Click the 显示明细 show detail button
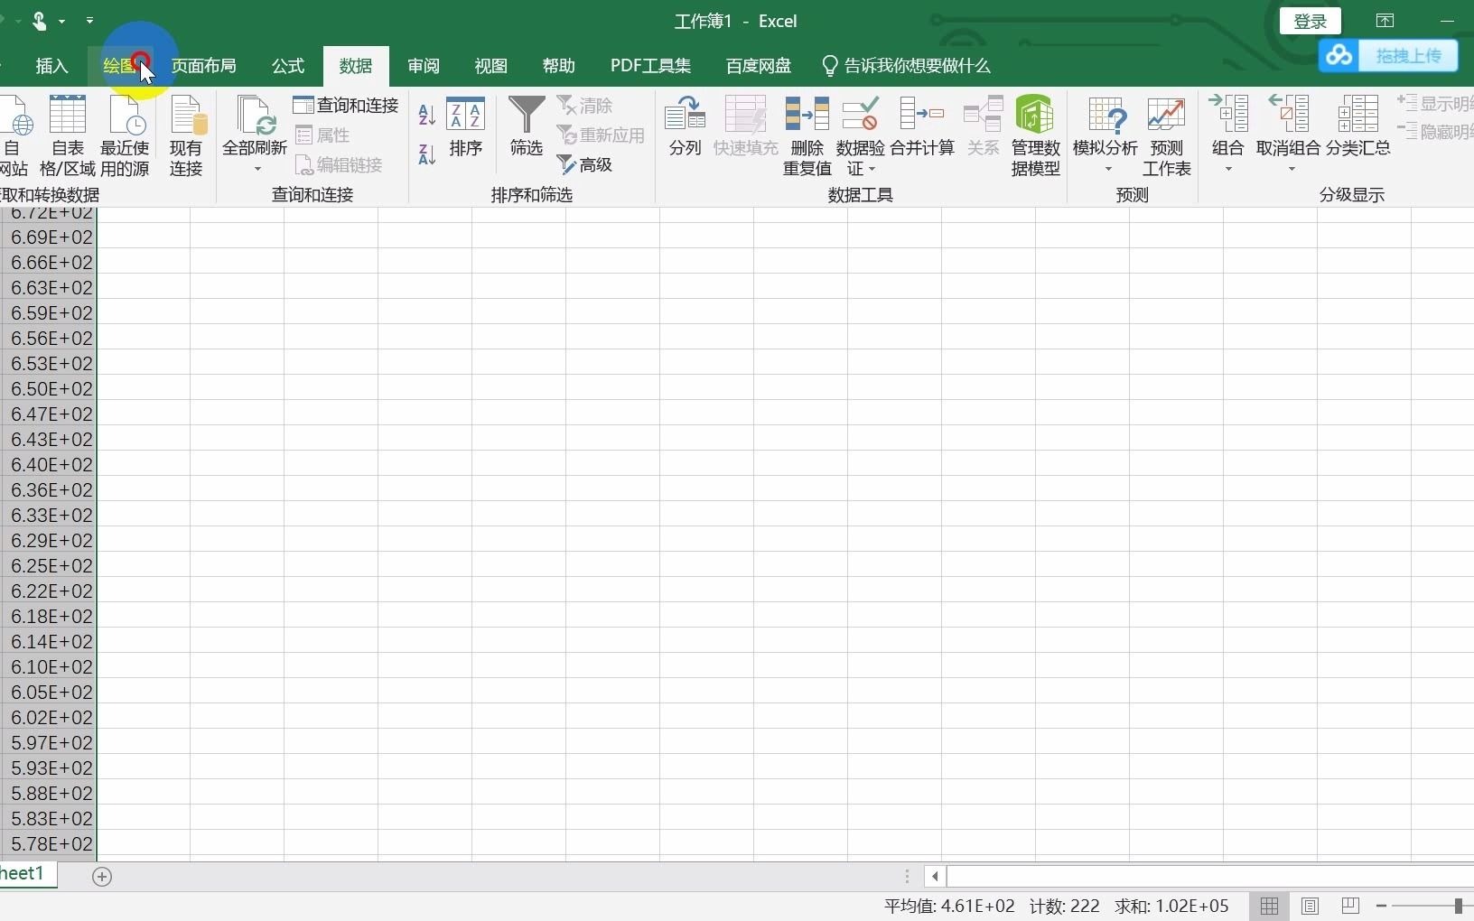This screenshot has width=1474, height=921. click(1436, 104)
